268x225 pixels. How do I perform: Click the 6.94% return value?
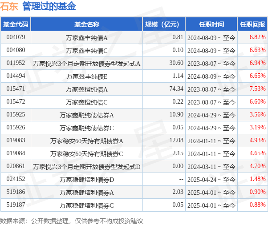pyautogui.click(x=257, y=63)
